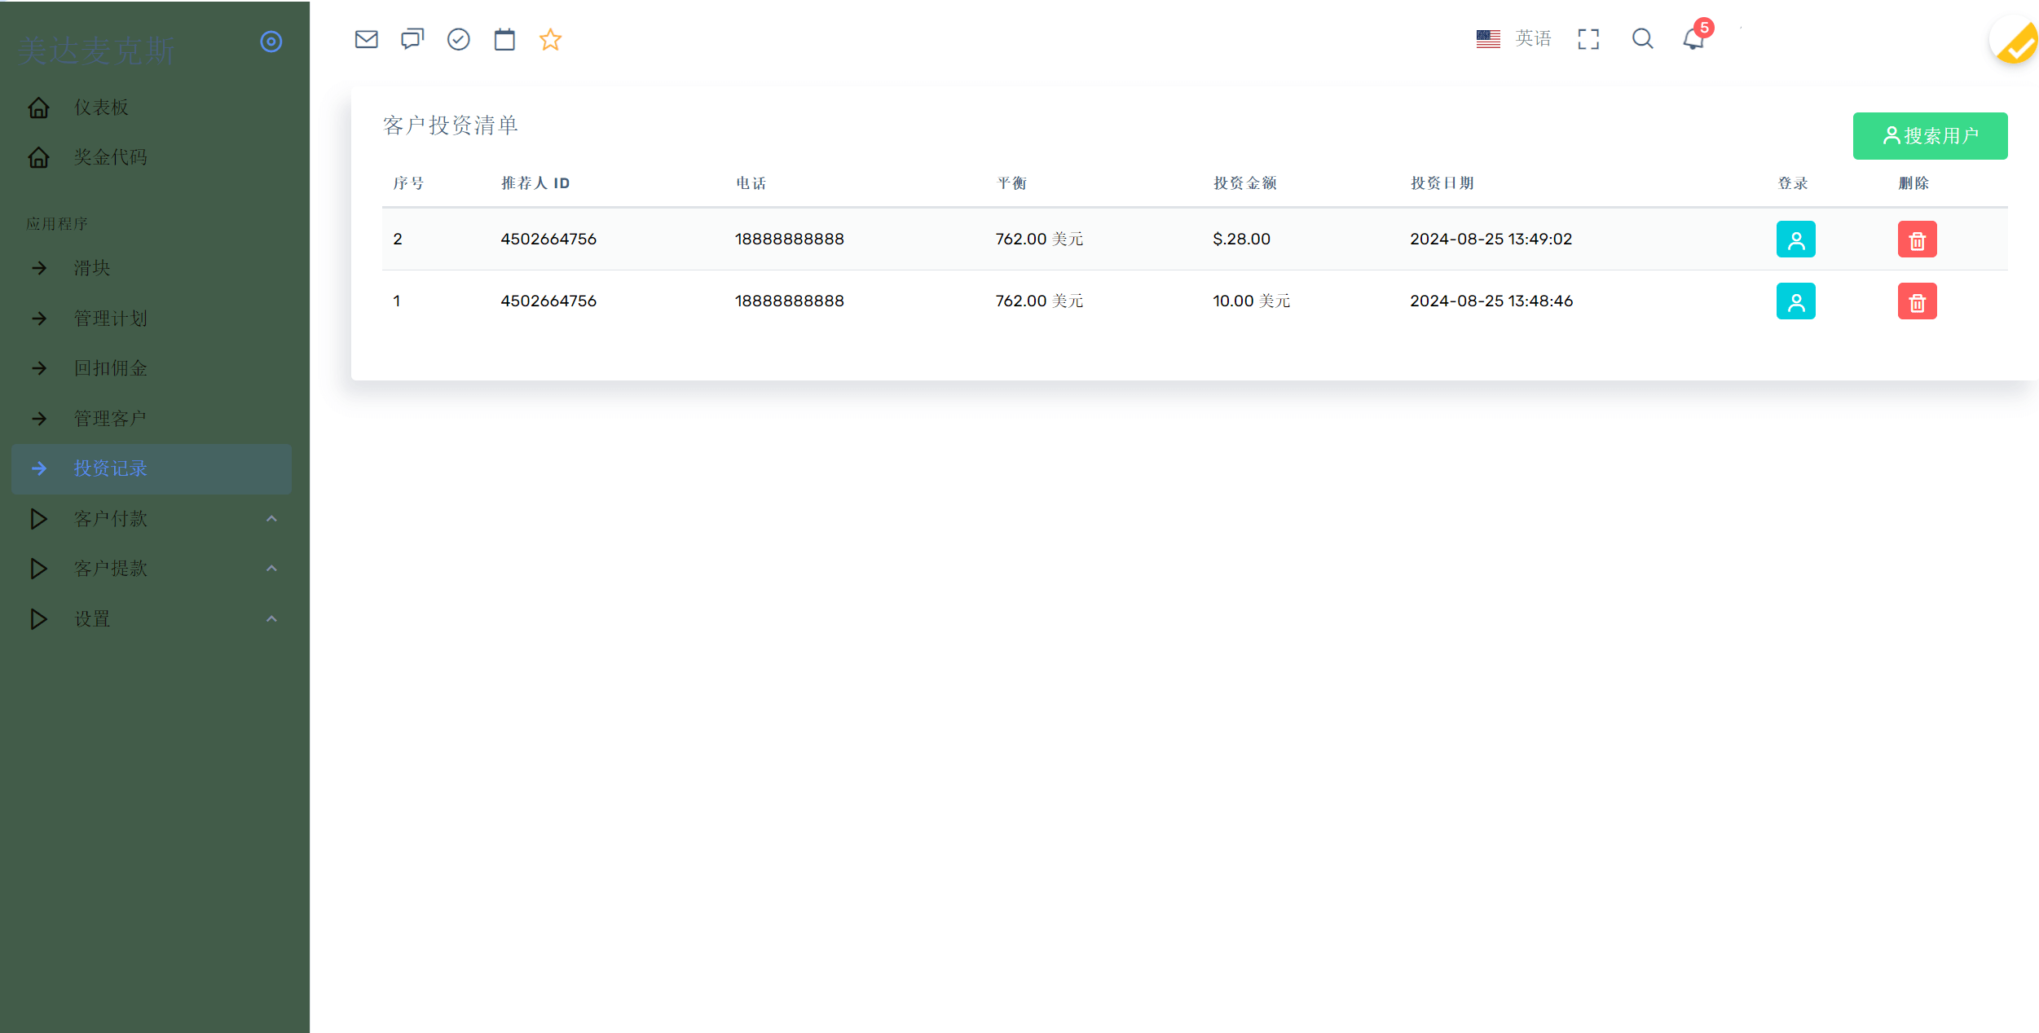This screenshot has width=2039, height=1033.
Task: Log in as user in row 2
Action: click(1796, 240)
